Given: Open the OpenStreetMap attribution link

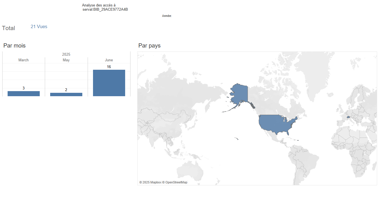Looking at the screenshot, I should click(x=175, y=183).
